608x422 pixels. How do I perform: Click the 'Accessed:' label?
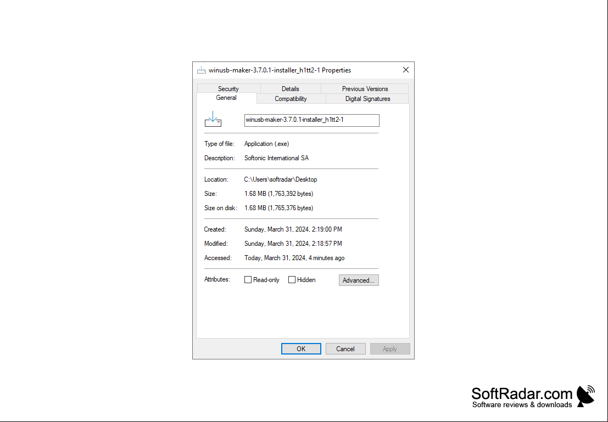[218, 258]
